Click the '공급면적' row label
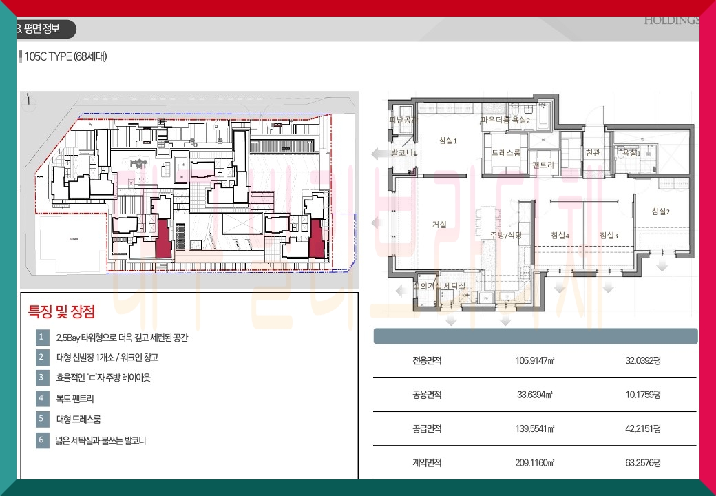The width and height of the screenshot is (716, 496). (427, 428)
